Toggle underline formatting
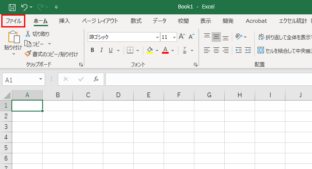 110,50
